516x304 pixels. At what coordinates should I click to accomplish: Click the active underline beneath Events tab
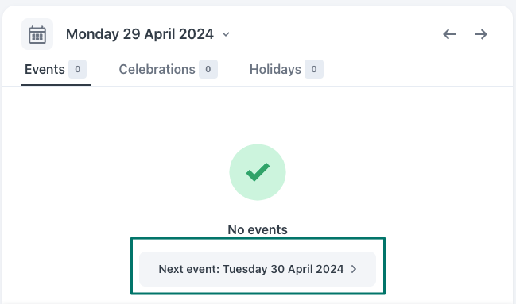click(56, 85)
